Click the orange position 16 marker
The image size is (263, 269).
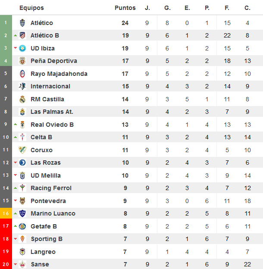point(6,213)
